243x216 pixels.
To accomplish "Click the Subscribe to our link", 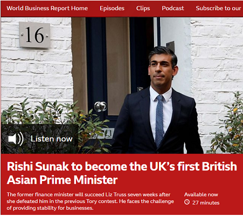I will pos(218,8).
